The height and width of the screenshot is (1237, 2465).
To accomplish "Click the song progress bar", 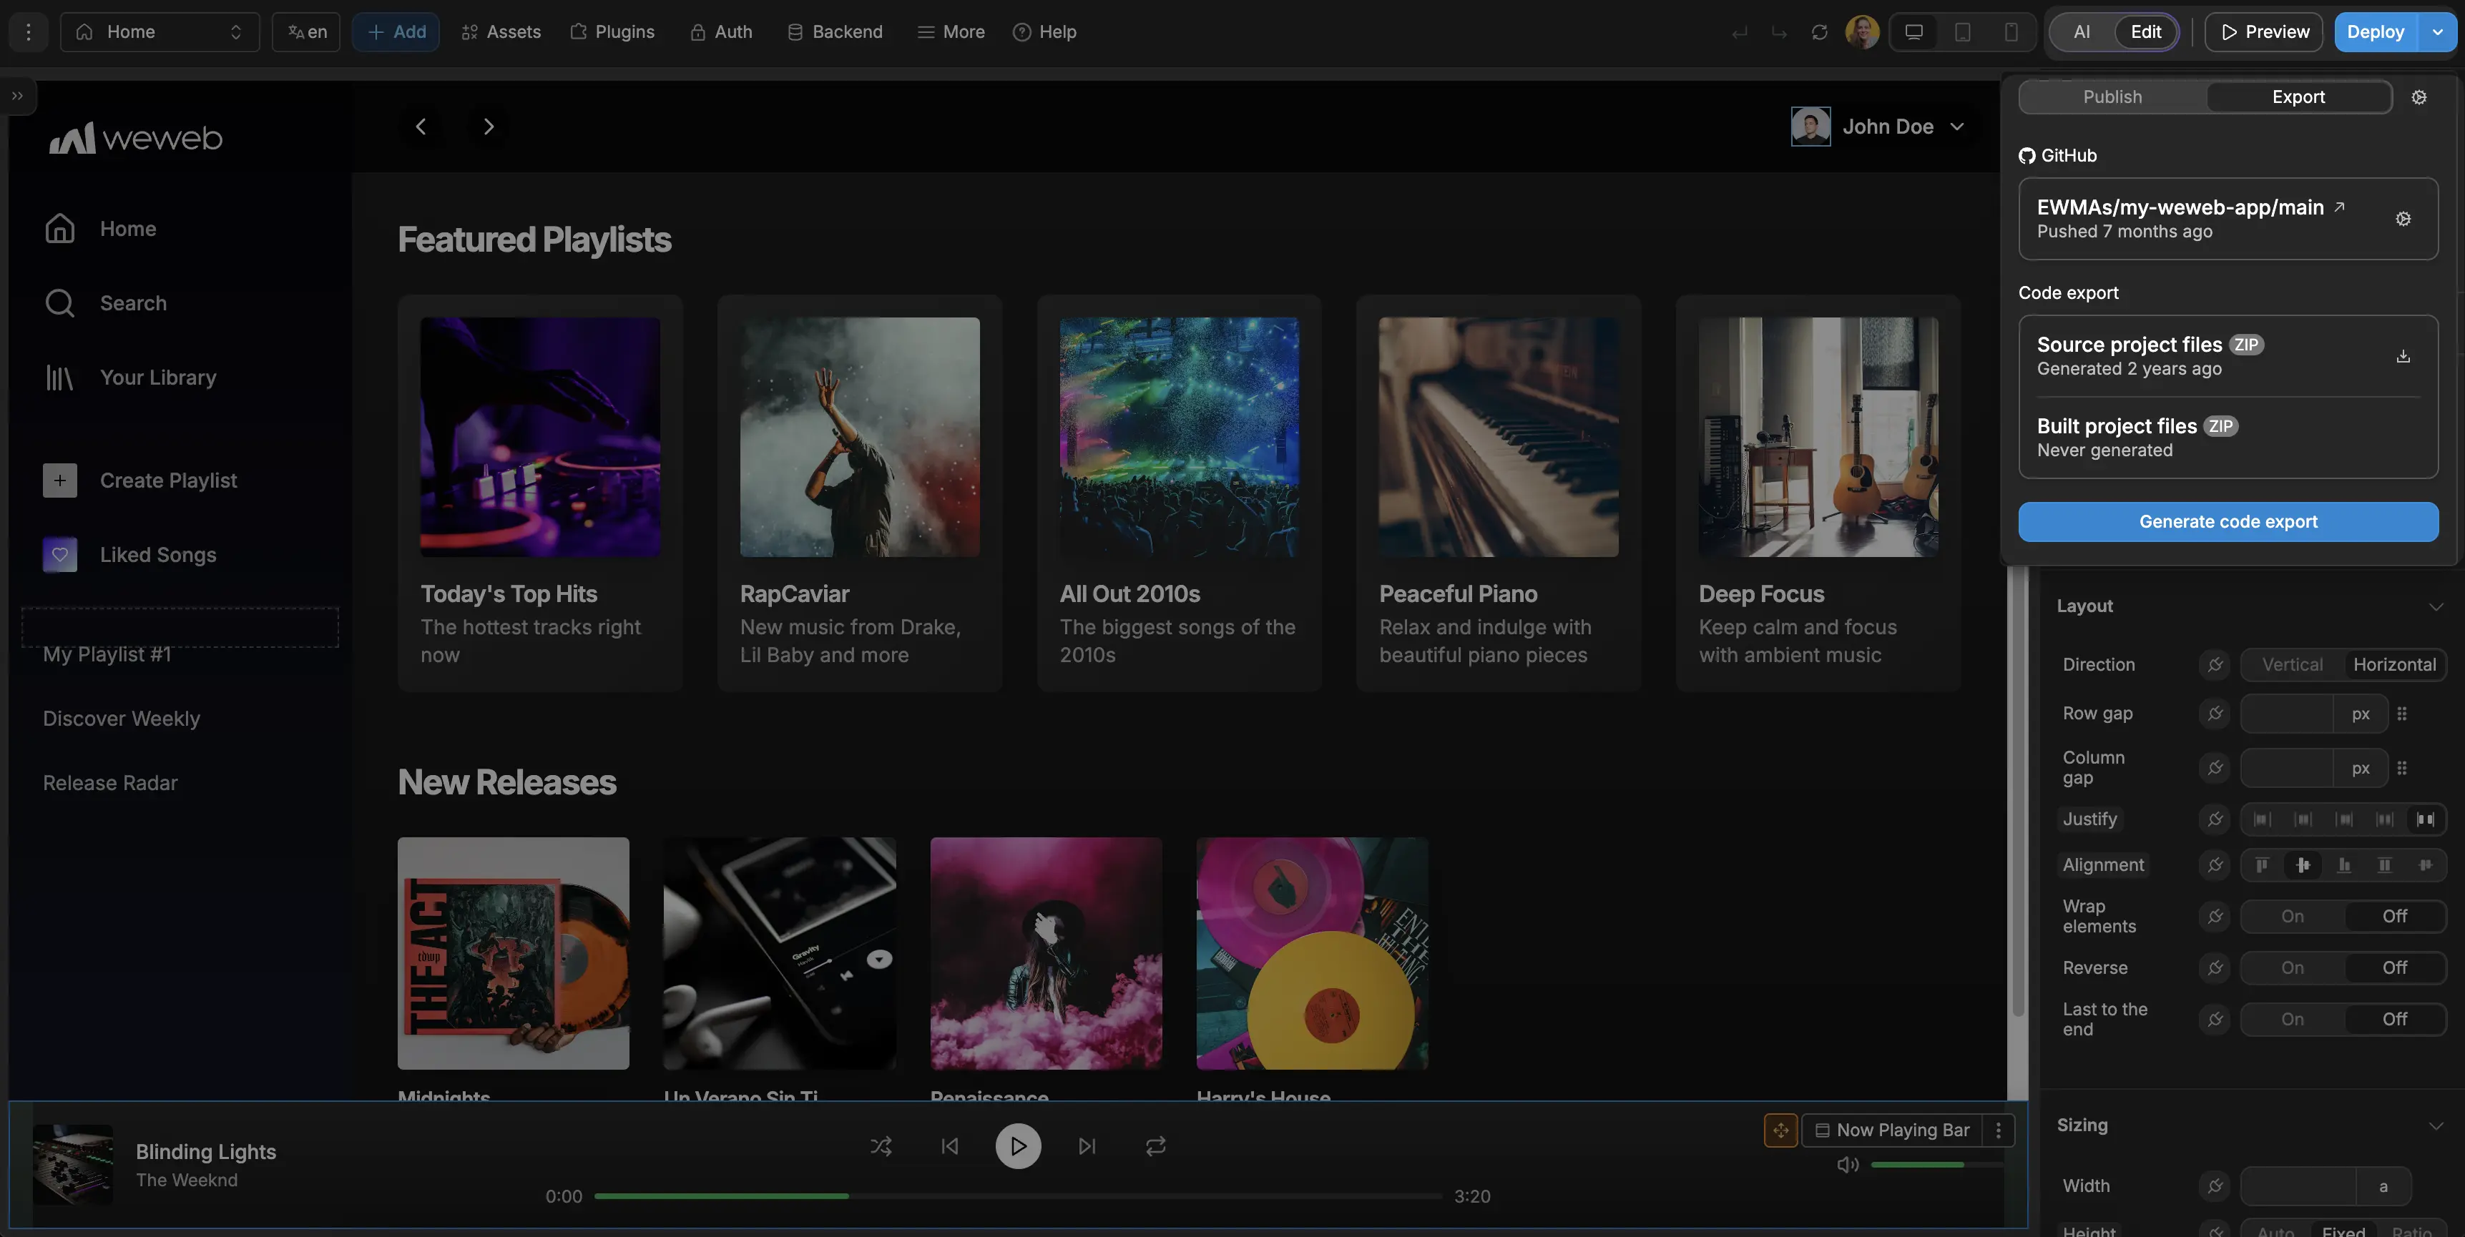I will click(1017, 1196).
